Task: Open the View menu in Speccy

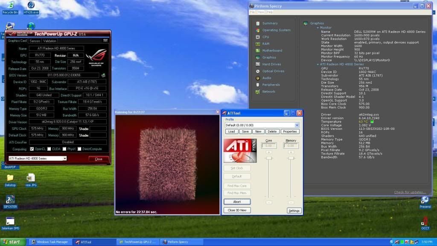Action: pyautogui.click(x=261, y=12)
